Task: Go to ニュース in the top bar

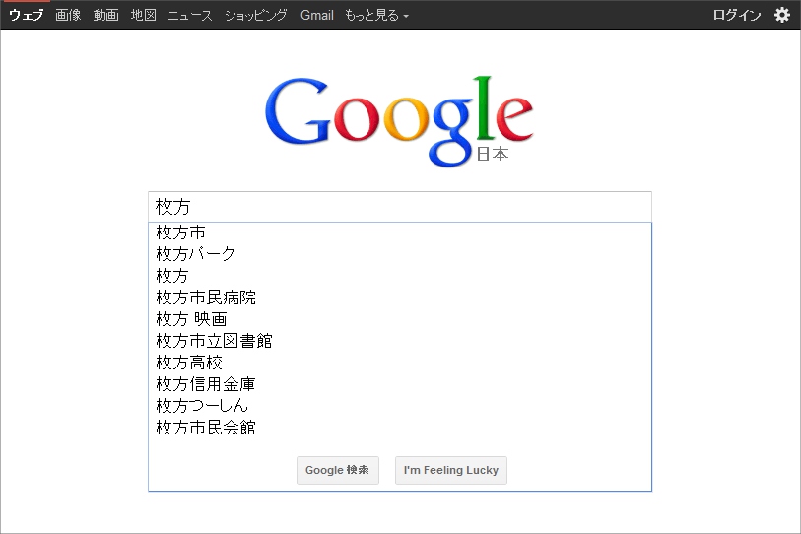Action: pos(190,15)
